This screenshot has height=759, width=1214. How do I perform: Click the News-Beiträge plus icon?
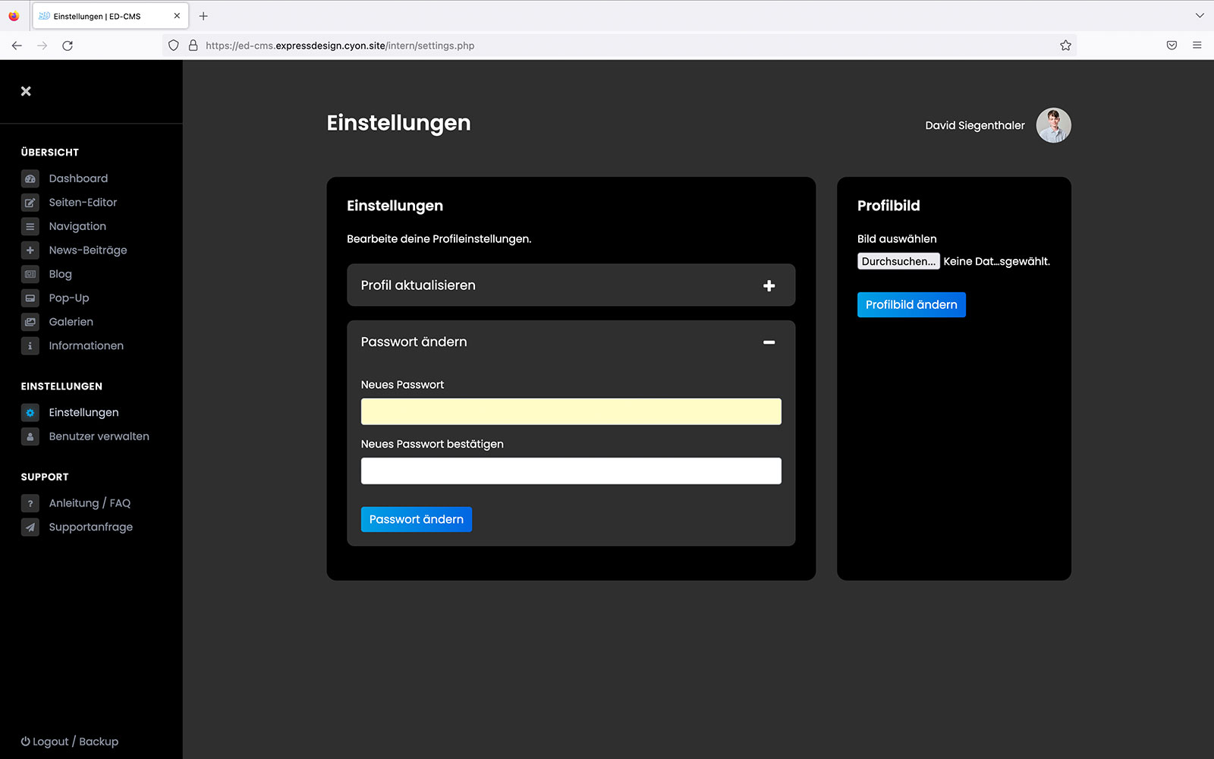[x=30, y=250]
